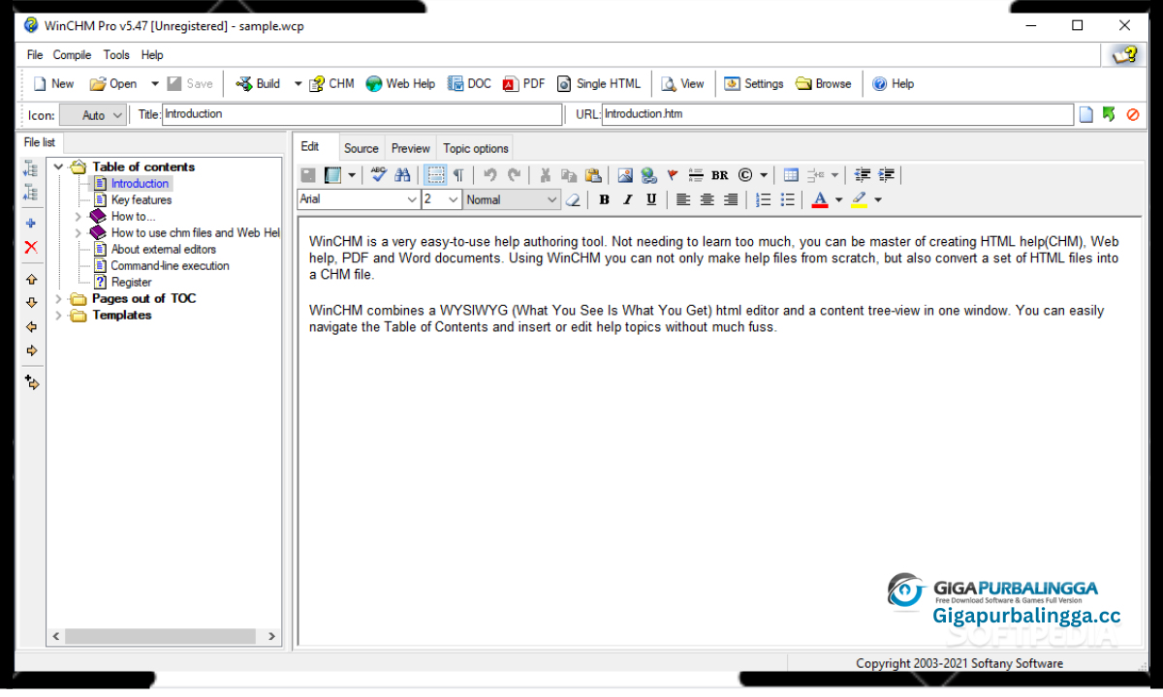Run the ABC spell check tool

379,175
